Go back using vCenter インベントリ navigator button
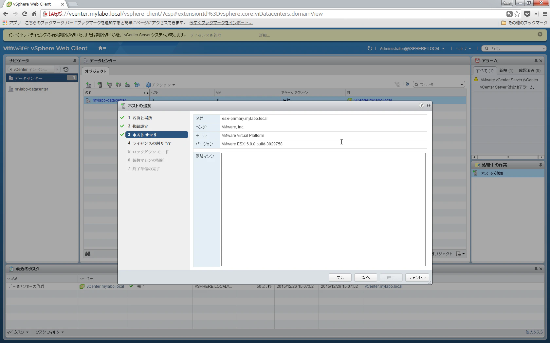Viewport: 550px width, 343px height. point(30,70)
